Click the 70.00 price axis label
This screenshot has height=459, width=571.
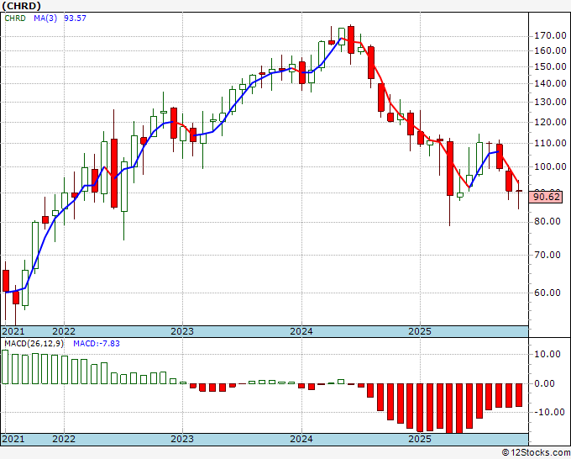[547, 255]
